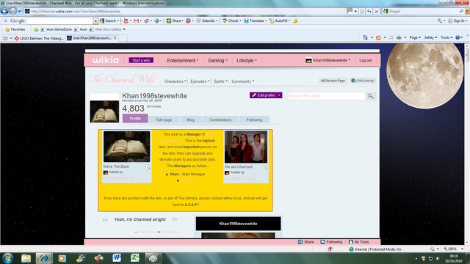
Task: Switch to the Following tab
Action: [x=254, y=120]
